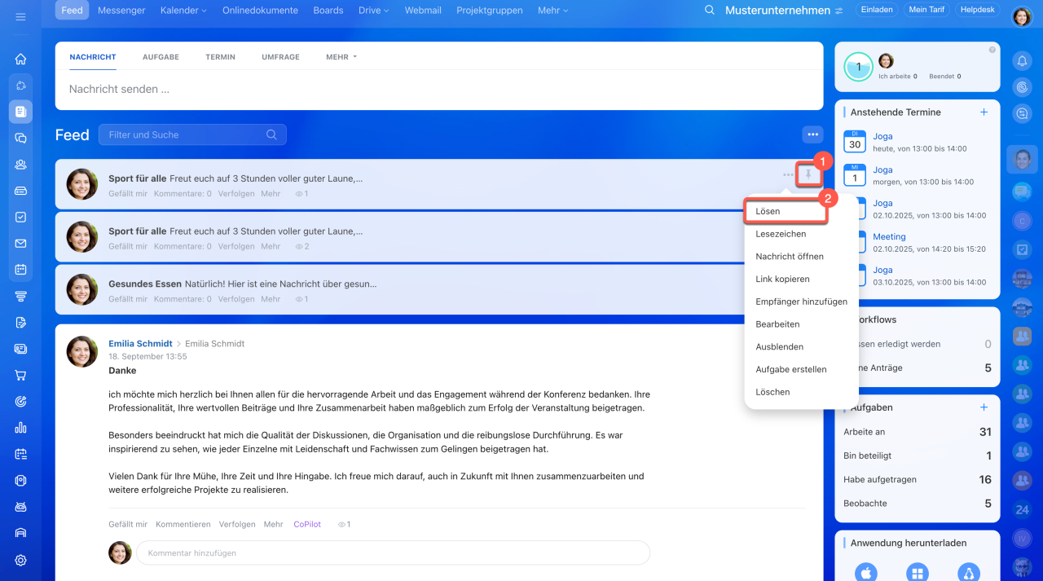Click the search magnifier in top bar
This screenshot has height=581, width=1043.
709,11
